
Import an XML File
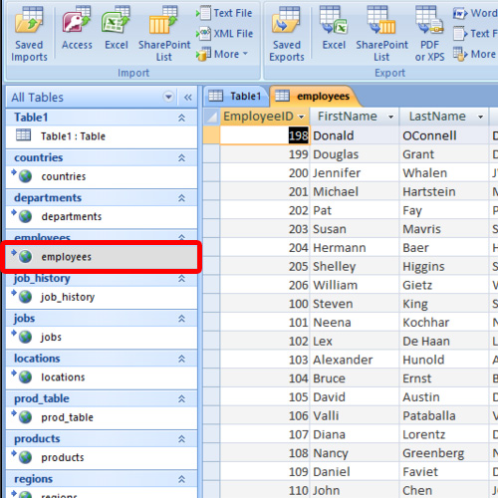click(x=225, y=34)
